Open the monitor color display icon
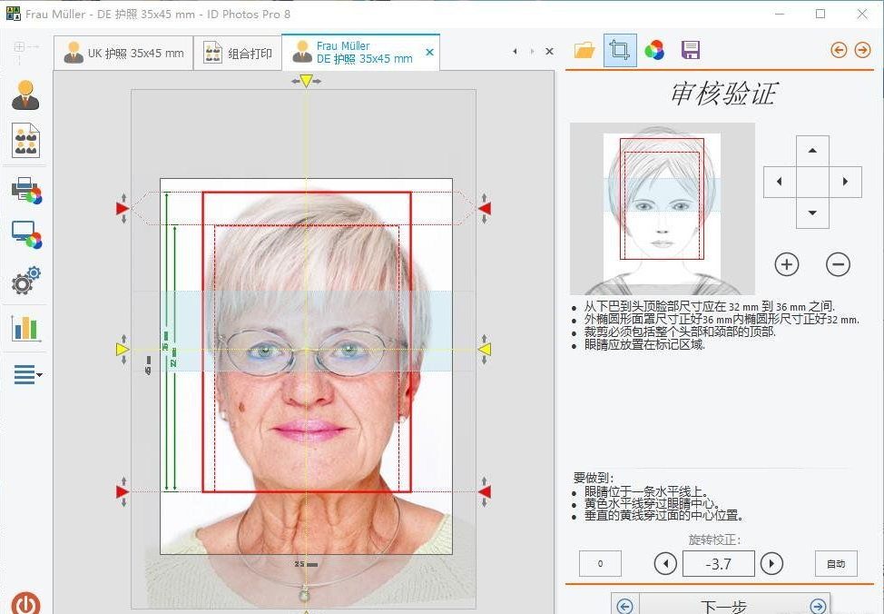 (25, 234)
